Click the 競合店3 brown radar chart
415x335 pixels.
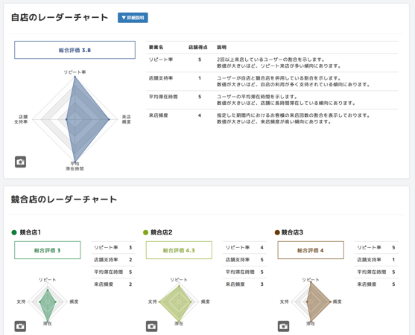point(317,301)
